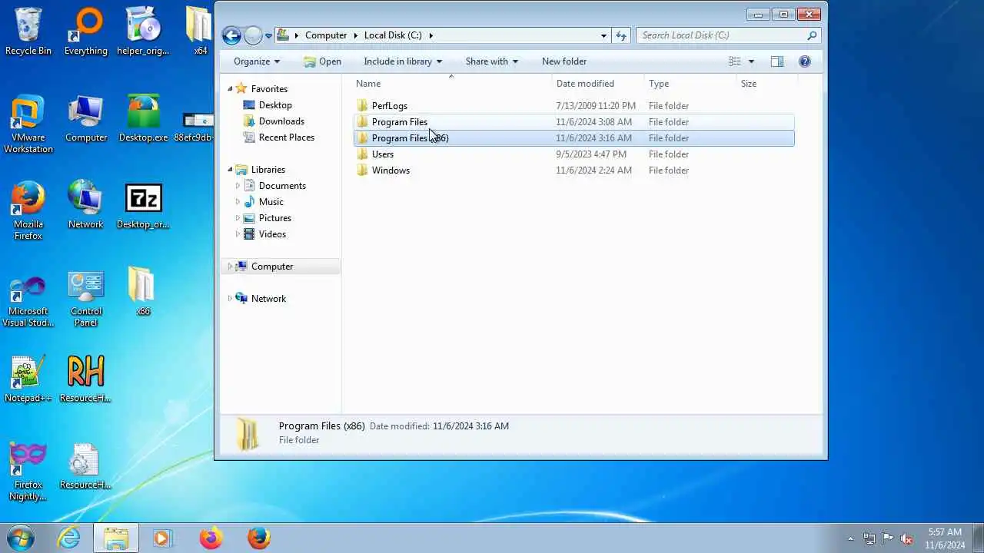Open the Recycle Bin desktop icon
Viewport: 984px width, 553px height.
[28, 32]
